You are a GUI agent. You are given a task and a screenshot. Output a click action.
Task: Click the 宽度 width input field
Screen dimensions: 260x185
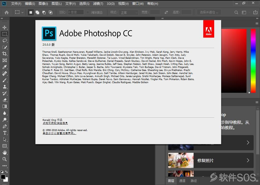click(x=155, y=12)
